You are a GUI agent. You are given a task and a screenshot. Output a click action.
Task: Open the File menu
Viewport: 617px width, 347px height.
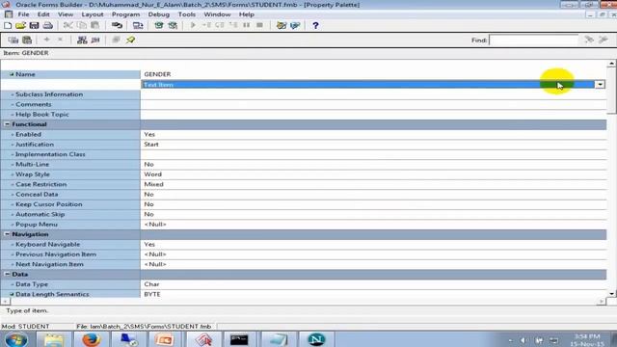[23, 14]
